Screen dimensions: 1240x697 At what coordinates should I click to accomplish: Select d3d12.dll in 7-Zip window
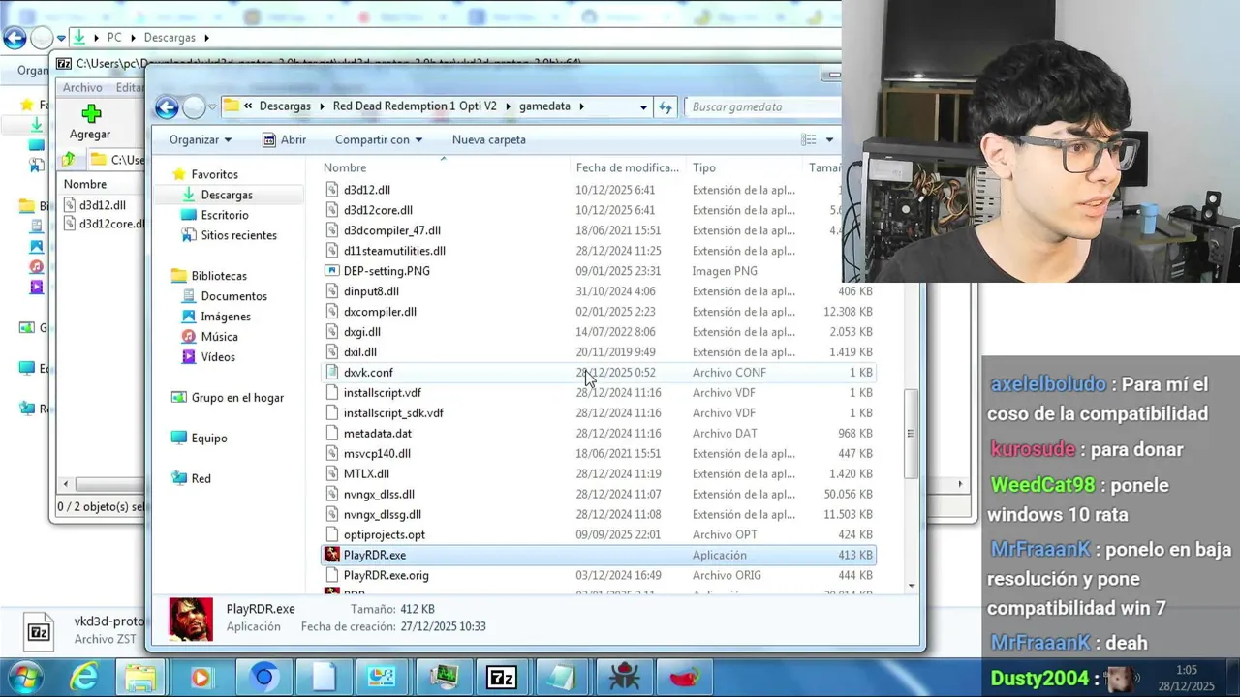102,205
